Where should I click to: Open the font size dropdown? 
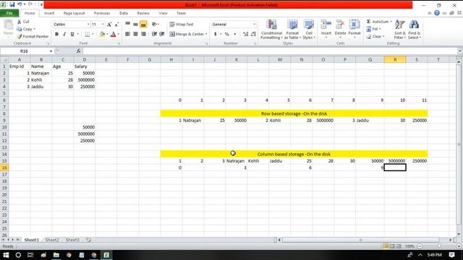[x=103, y=25]
